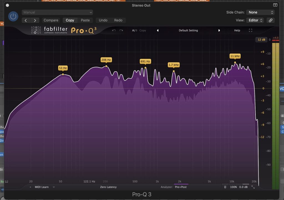Image resolution: width=284 pixels, height=200 pixels.
Task: Click the FabFilter redo arrow icon
Action: (121, 31)
